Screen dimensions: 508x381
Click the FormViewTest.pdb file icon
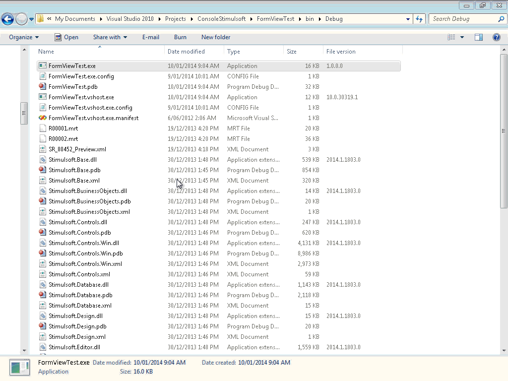pos(43,86)
